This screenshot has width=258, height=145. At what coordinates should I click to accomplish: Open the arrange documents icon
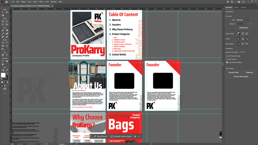[239, 2]
